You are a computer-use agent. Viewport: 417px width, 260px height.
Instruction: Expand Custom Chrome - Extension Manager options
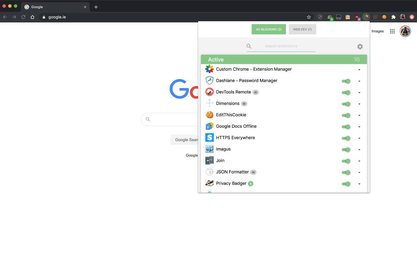click(x=359, y=70)
